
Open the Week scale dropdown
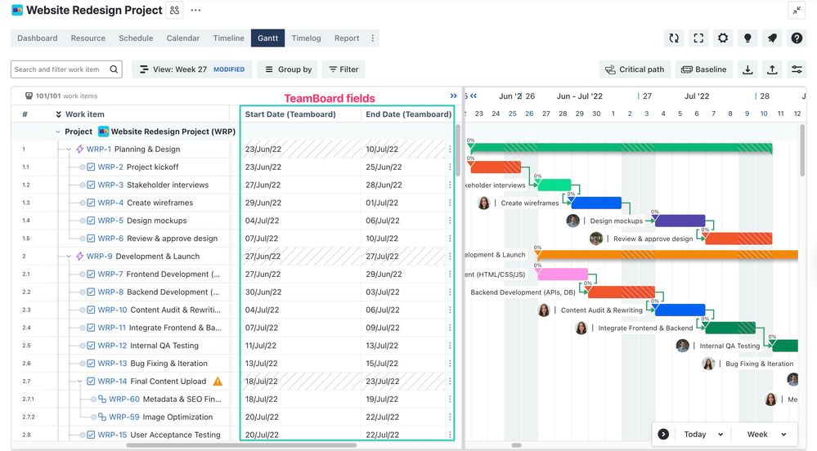(x=766, y=435)
